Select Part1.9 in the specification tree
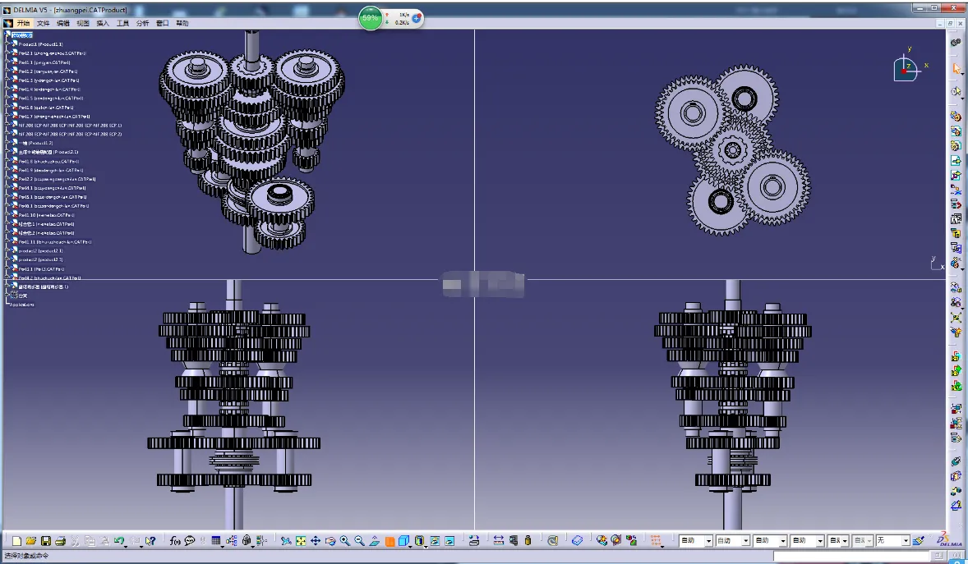The width and height of the screenshot is (968, 564). [51, 170]
